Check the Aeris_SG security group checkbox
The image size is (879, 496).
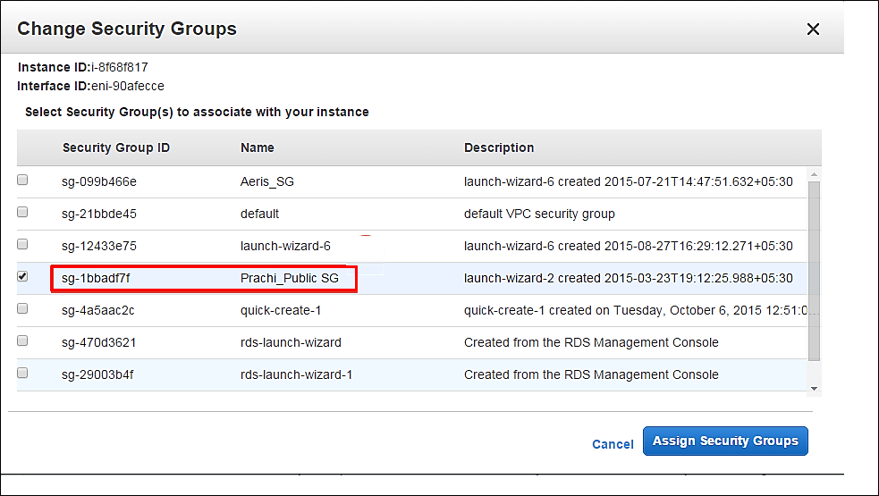[x=23, y=180]
